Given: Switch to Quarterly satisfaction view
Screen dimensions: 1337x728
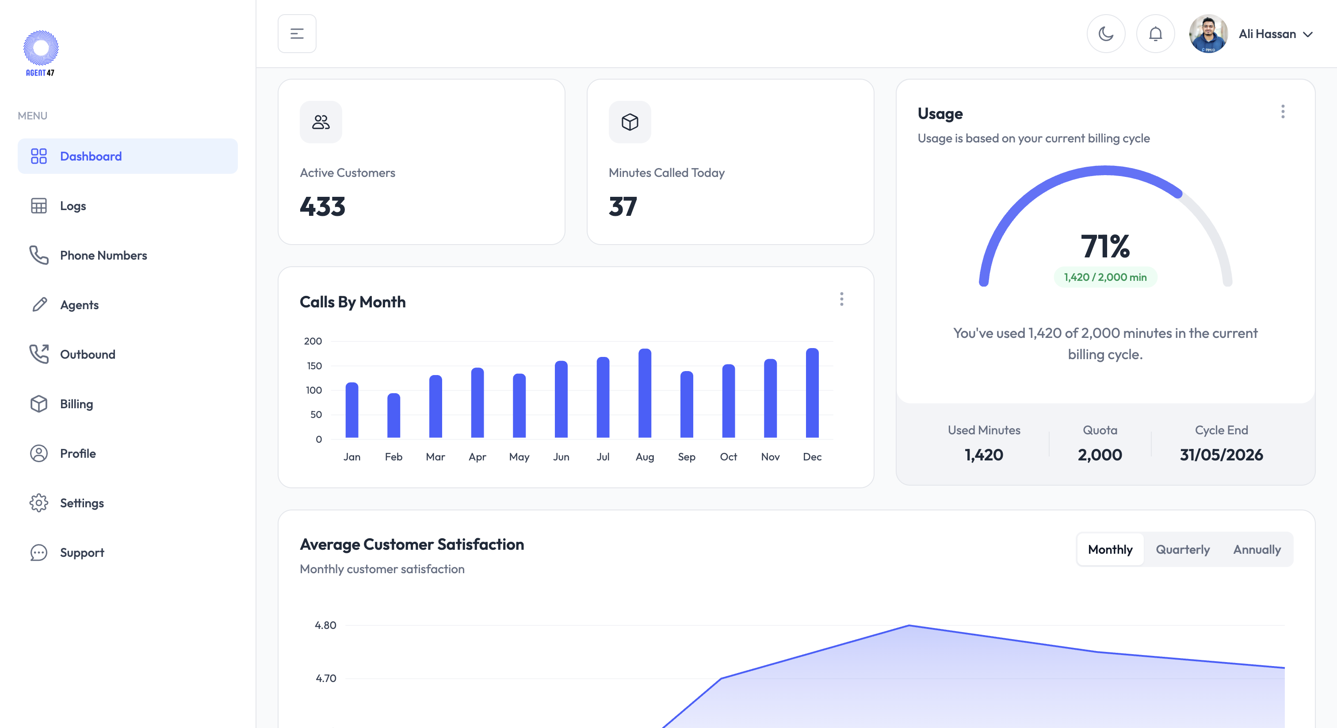Looking at the screenshot, I should click(1182, 549).
